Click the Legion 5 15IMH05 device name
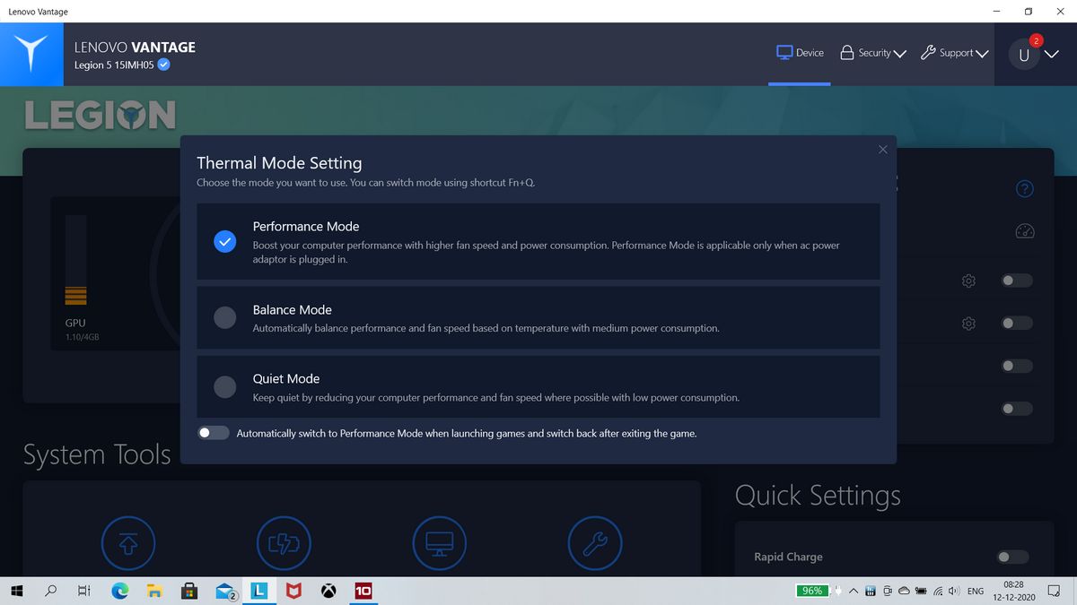This screenshot has height=605, width=1077. point(114,65)
